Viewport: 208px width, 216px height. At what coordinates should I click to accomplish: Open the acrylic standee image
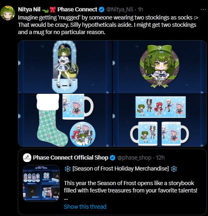65,67
